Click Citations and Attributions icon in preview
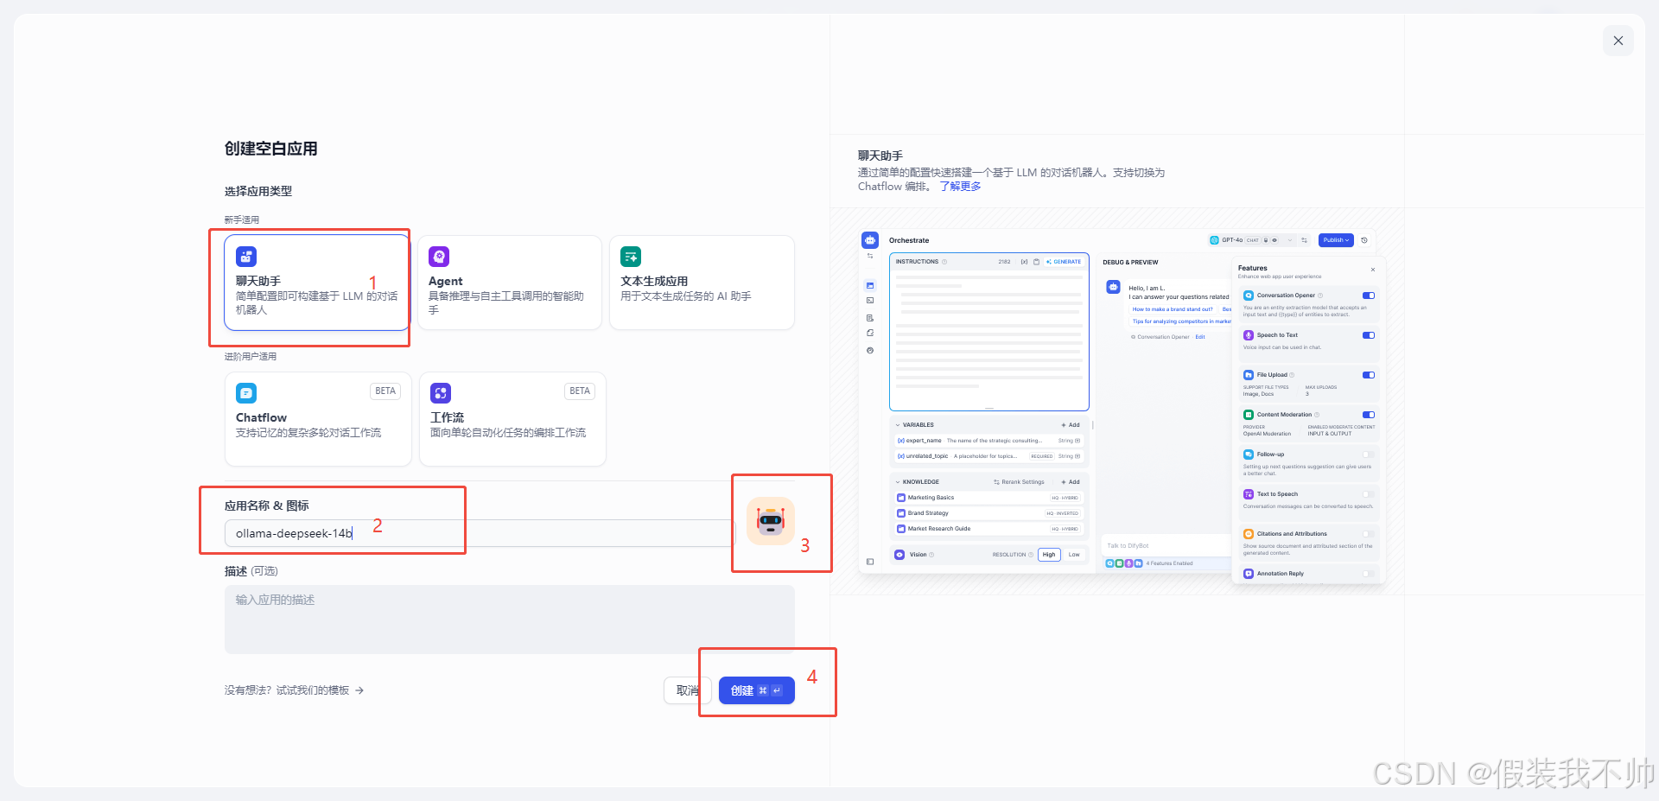This screenshot has height=801, width=1659. pyautogui.click(x=1249, y=534)
